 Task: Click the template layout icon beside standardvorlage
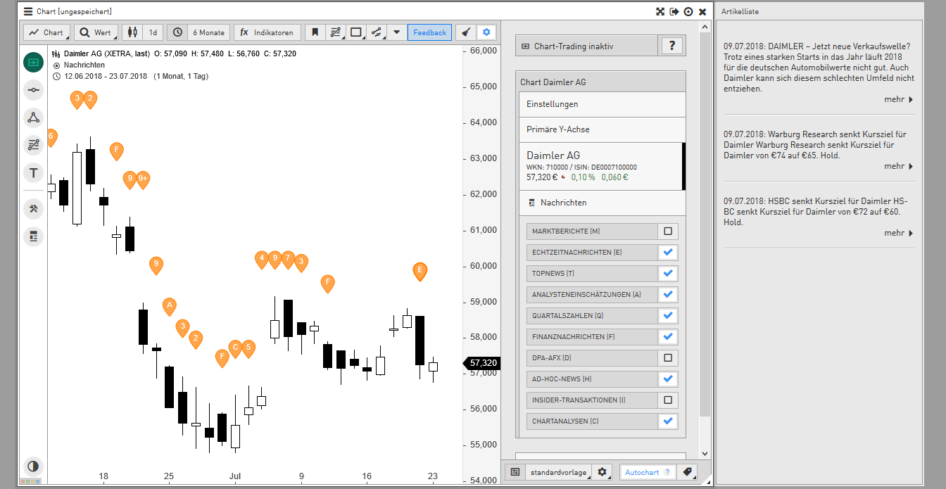click(515, 472)
